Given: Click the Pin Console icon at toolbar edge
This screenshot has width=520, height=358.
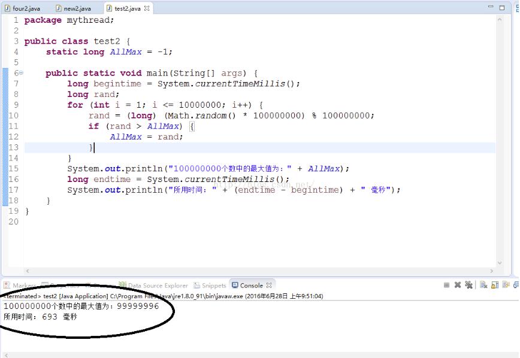Looking at the screenshot, I should 516,285.
